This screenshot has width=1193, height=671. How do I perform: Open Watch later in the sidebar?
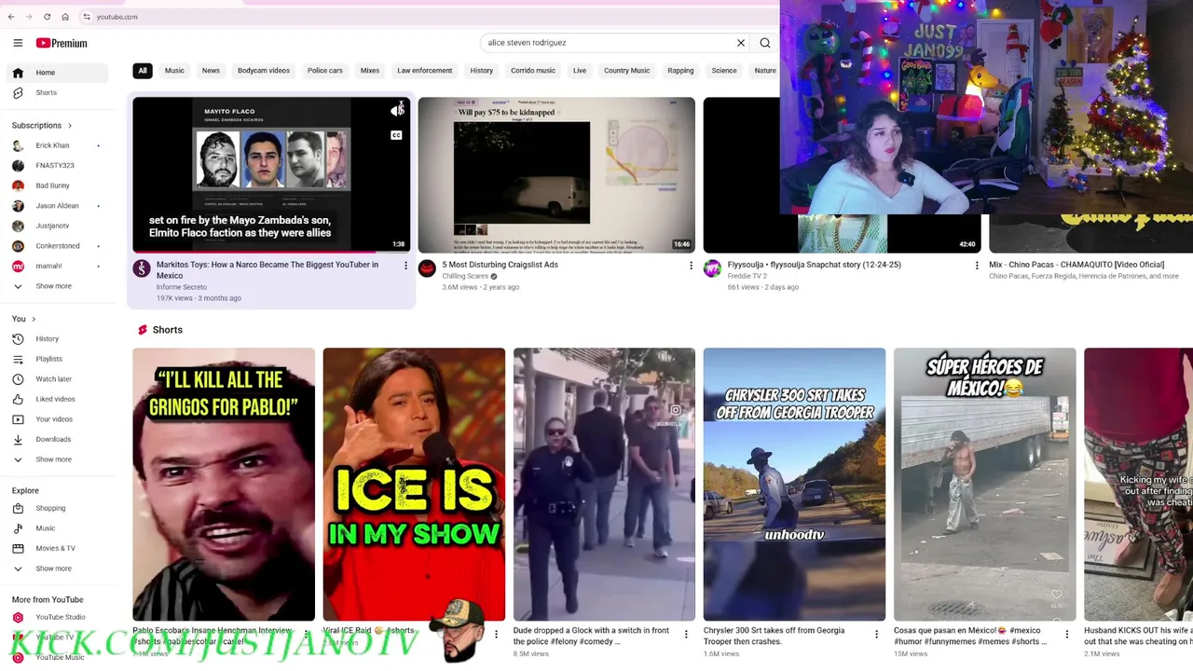(59, 379)
